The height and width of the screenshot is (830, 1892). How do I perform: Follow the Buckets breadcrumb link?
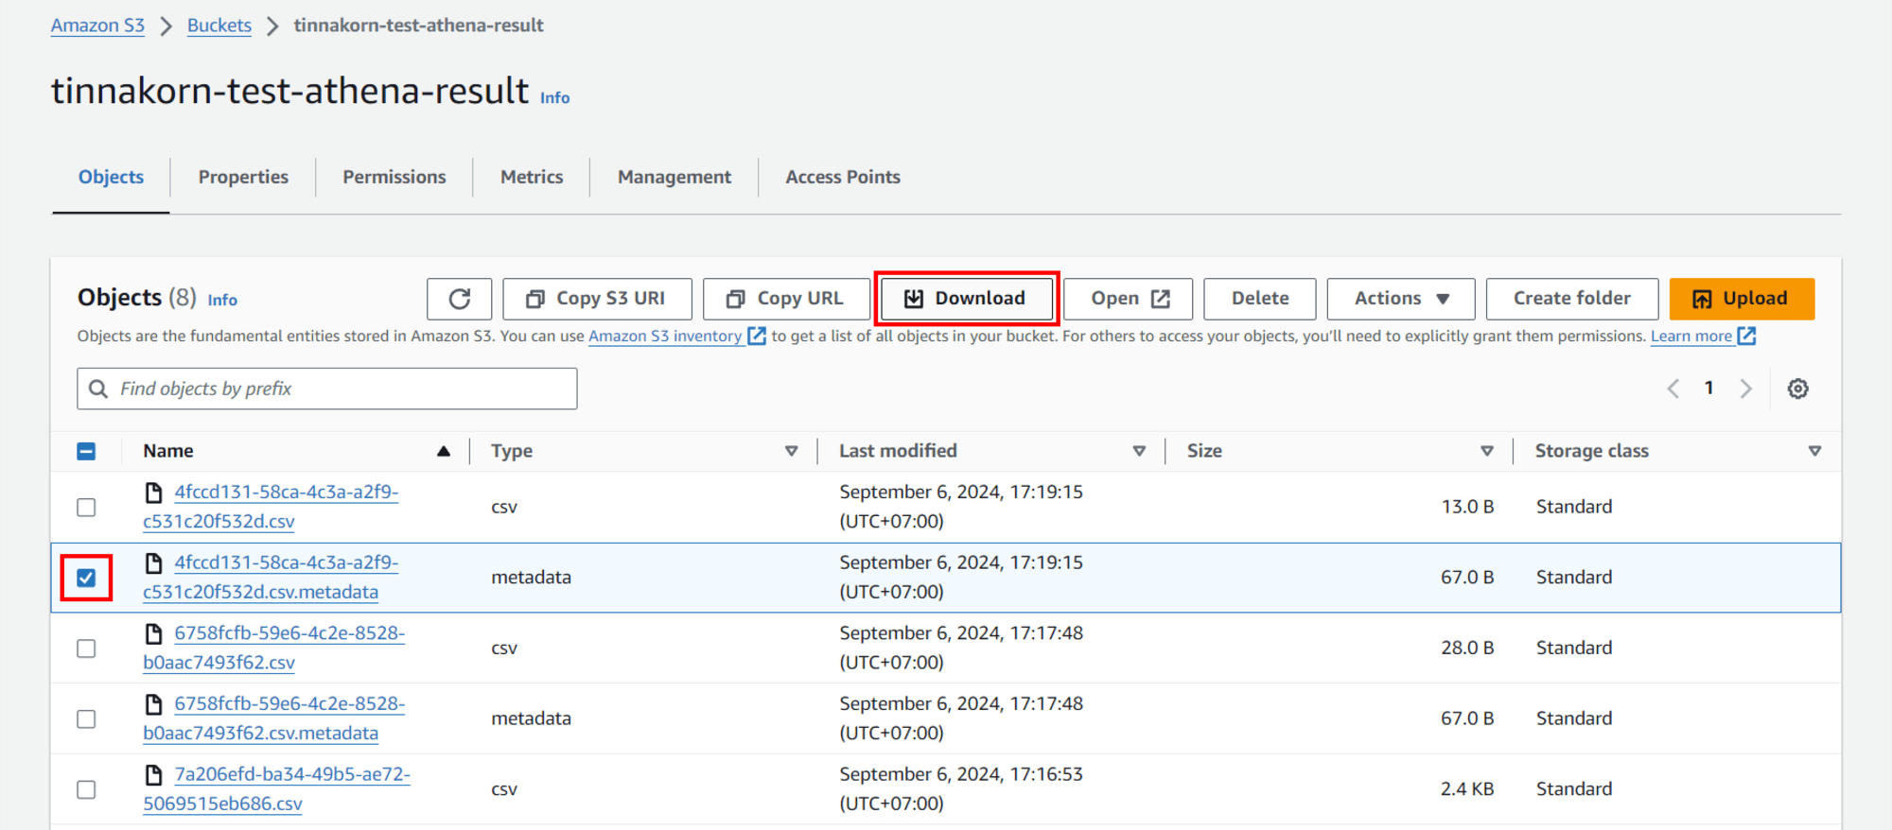(219, 26)
